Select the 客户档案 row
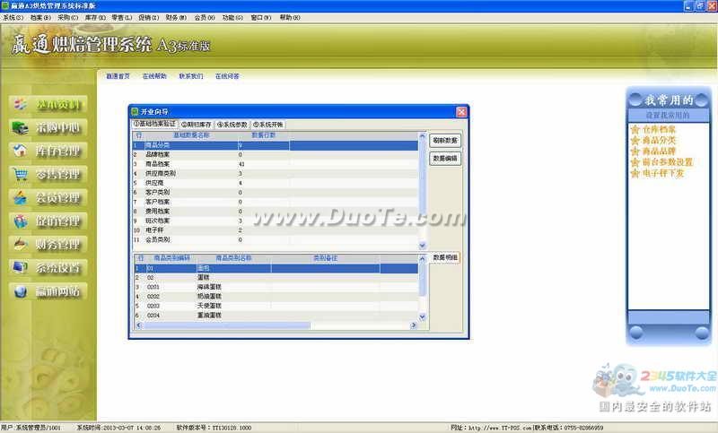The image size is (718, 433). [276, 202]
